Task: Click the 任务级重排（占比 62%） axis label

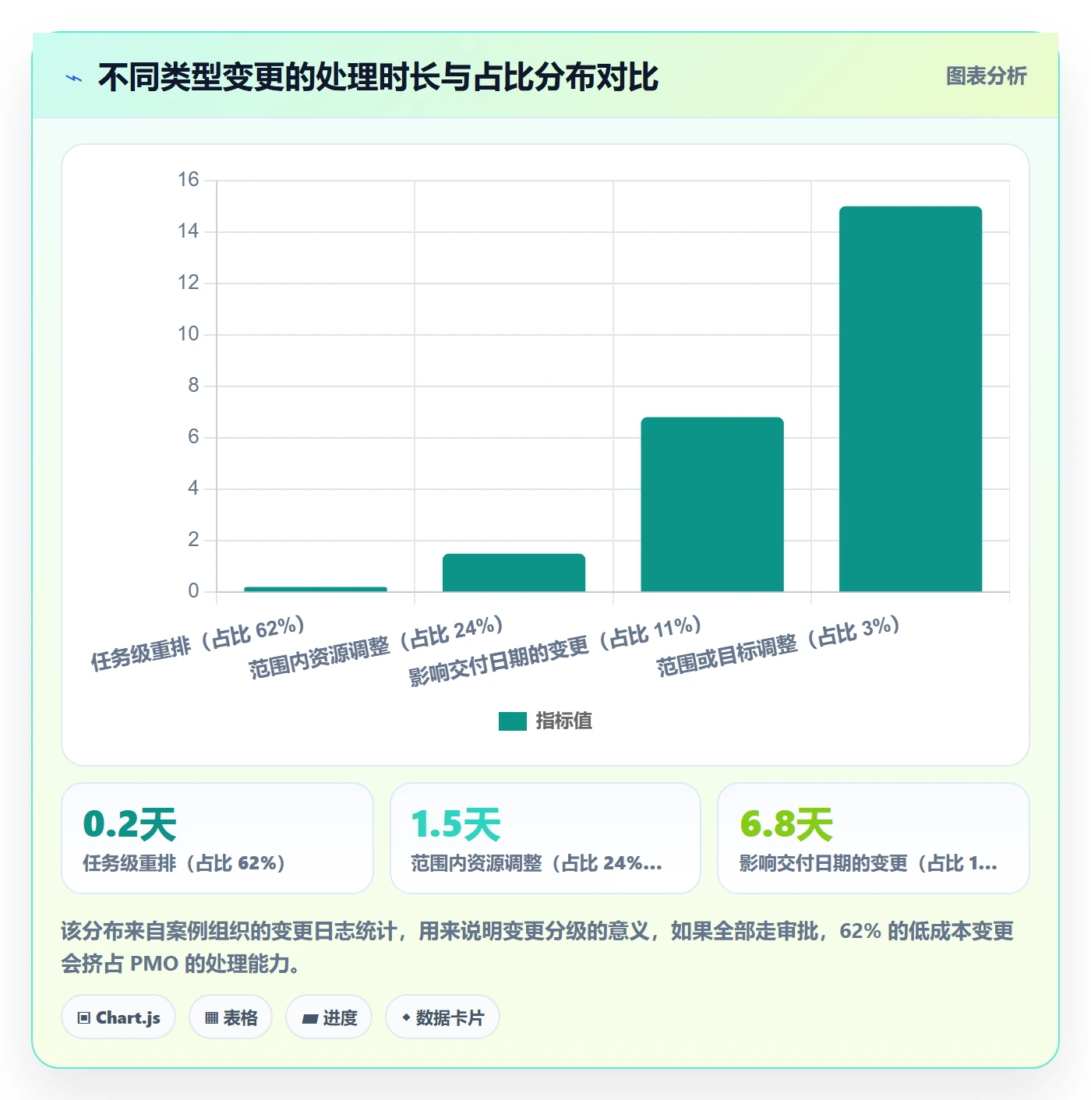Action: pyautogui.click(x=198, y=643)
